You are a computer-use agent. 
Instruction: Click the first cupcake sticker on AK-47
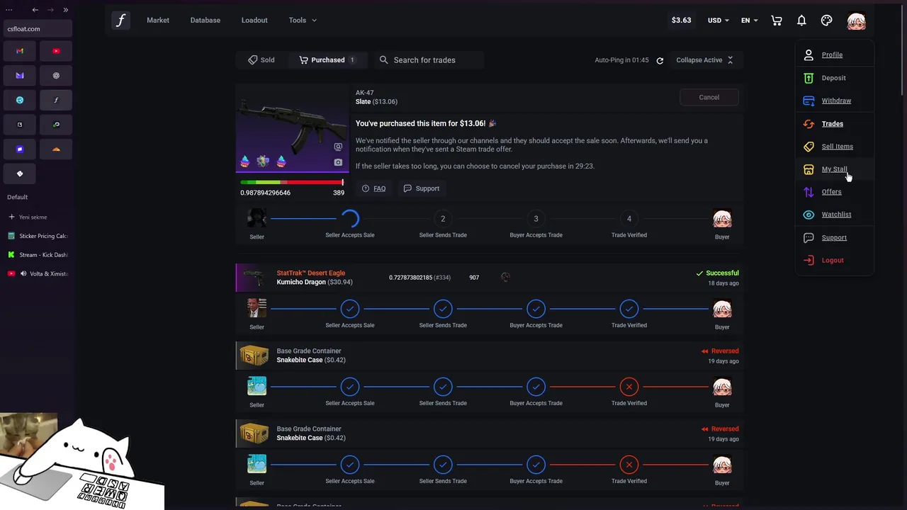245,161
